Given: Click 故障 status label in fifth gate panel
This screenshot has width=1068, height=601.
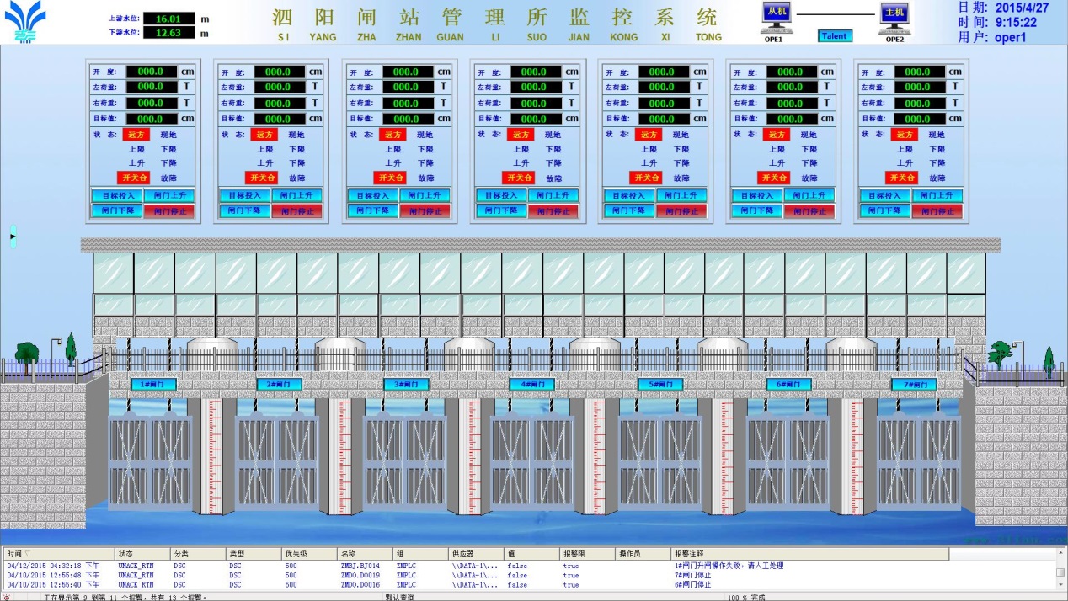Looking at the screenshot, I should 681,178.
